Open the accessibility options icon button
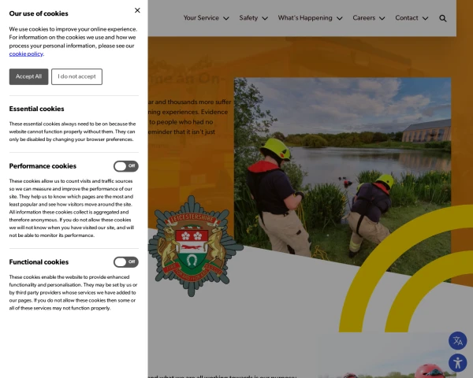Image resolution: width=473 pixels, height=378 pixels. [458, 363]
